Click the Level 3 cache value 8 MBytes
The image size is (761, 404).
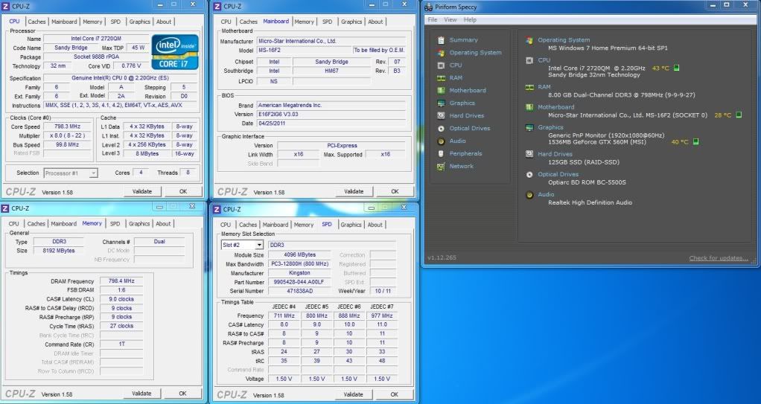[147, 153]
